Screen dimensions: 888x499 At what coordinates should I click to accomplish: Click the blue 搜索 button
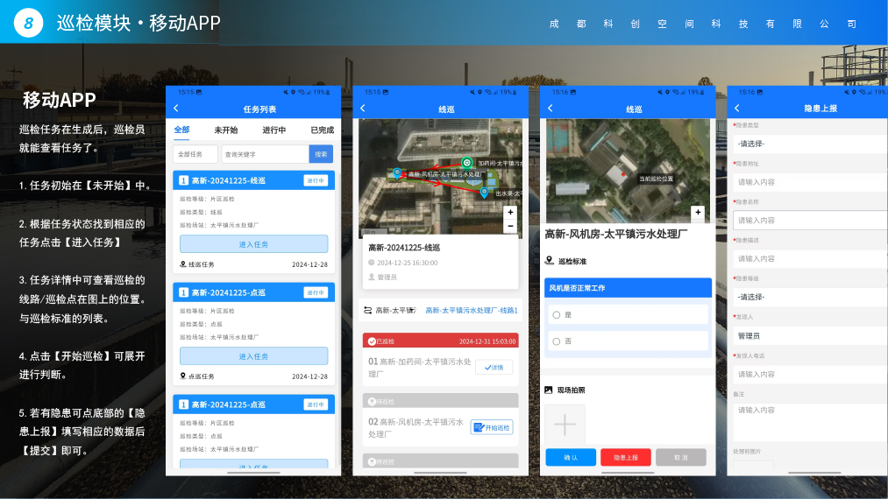[x=321, y=154]
